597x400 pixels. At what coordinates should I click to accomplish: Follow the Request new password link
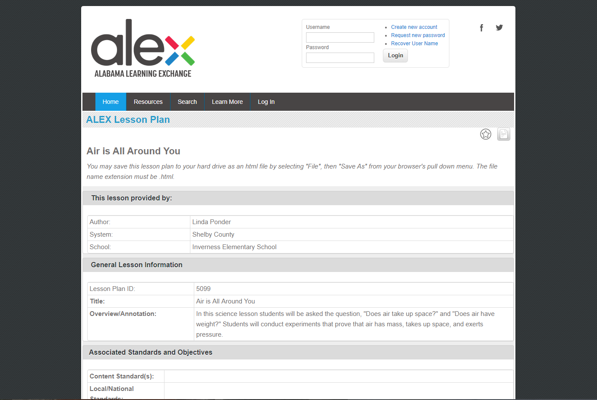point(417,35)
